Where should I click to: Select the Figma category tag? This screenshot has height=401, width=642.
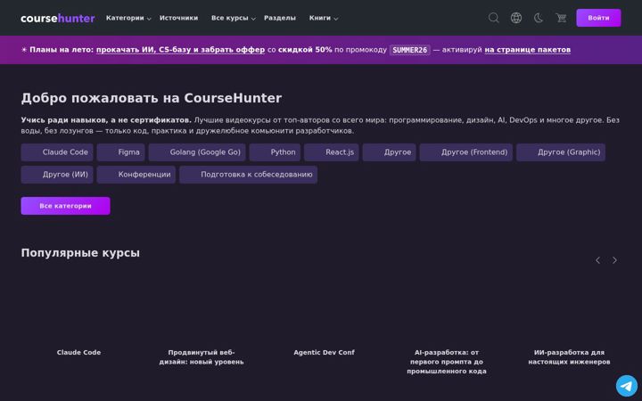(x=120, y=152)
